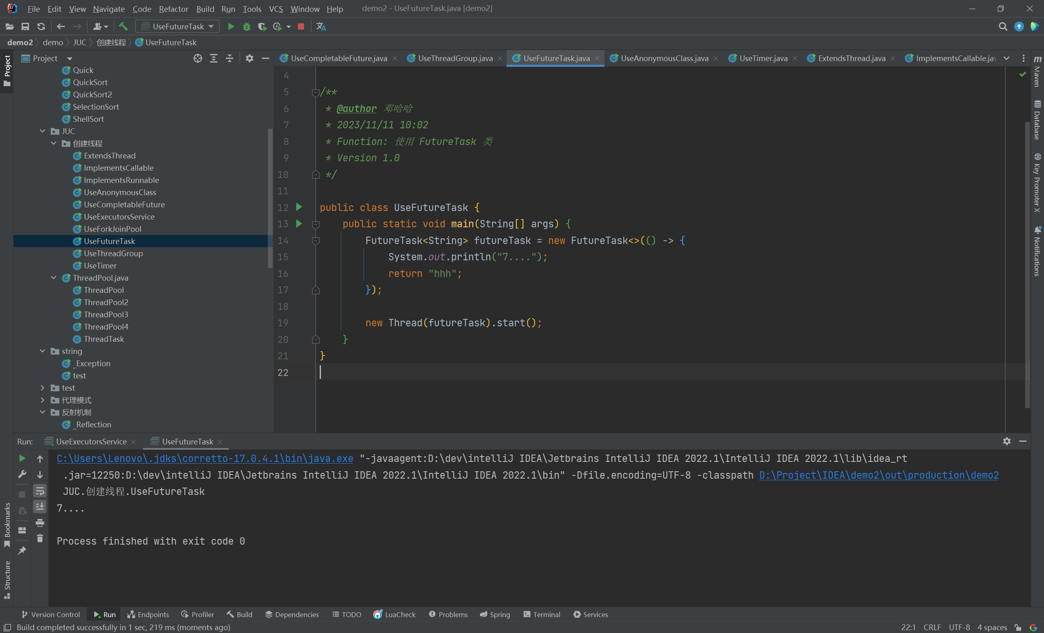Stop the process with the red square

tap(301, 26)
